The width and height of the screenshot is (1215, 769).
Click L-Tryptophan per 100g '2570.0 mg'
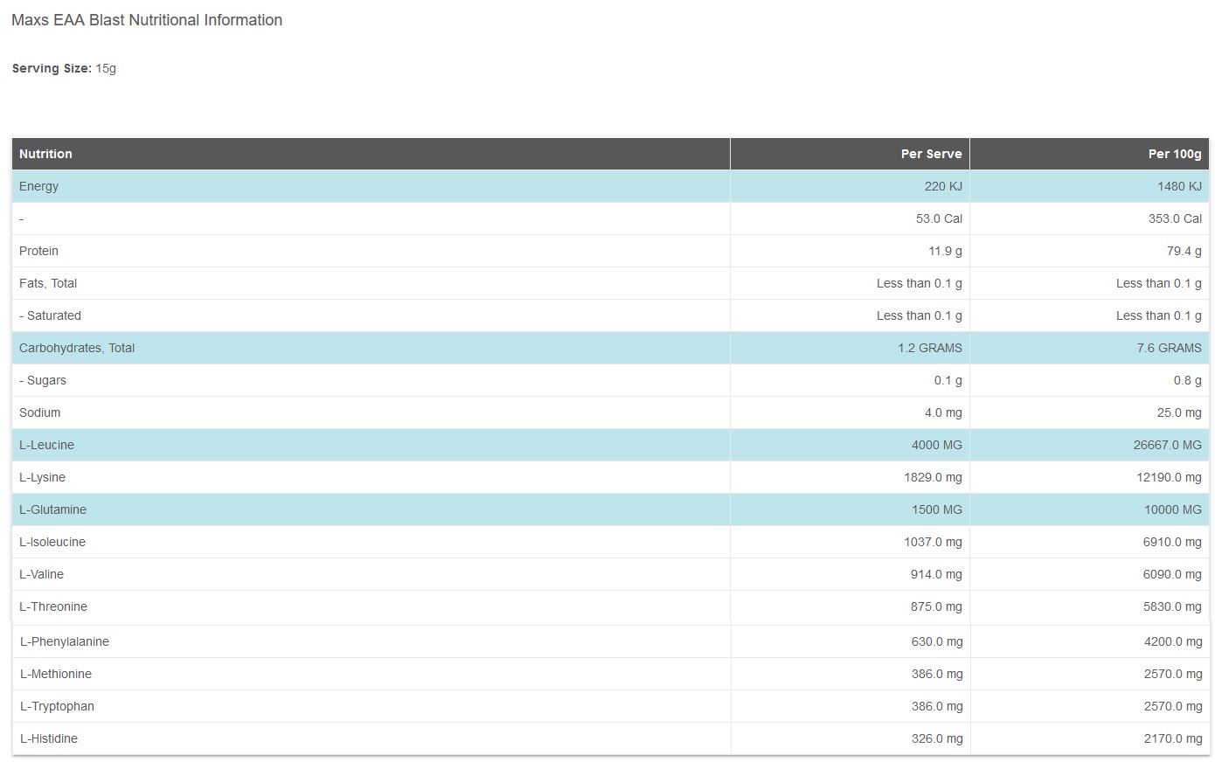(1173, 706)
